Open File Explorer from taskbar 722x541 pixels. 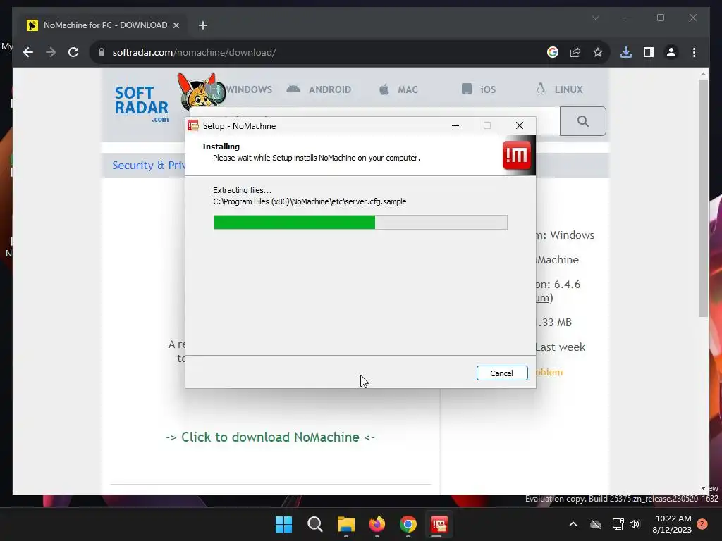[x=346, y=524]
